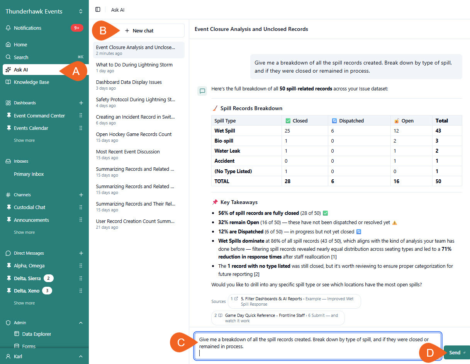Start a New chat
Viewport: 470px width, 364px height.
pyautogui.click(x=139, y=31)
